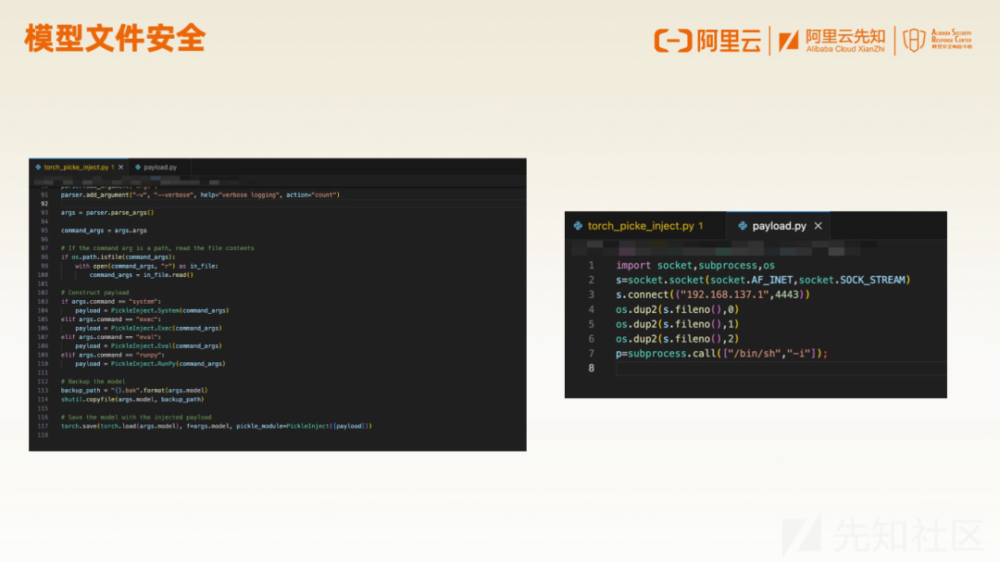Viewport: 1000px width, 563px height.
Task: Click the PickleInject.Exec payload line
Action: (x=148, y=329)
